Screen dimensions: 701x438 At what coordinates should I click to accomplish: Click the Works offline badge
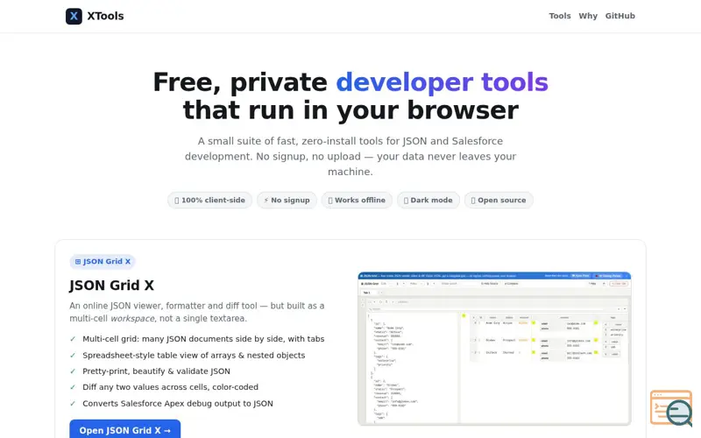point(357,201)
